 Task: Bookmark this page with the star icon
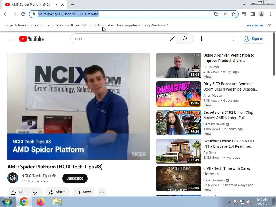[233, 14]
